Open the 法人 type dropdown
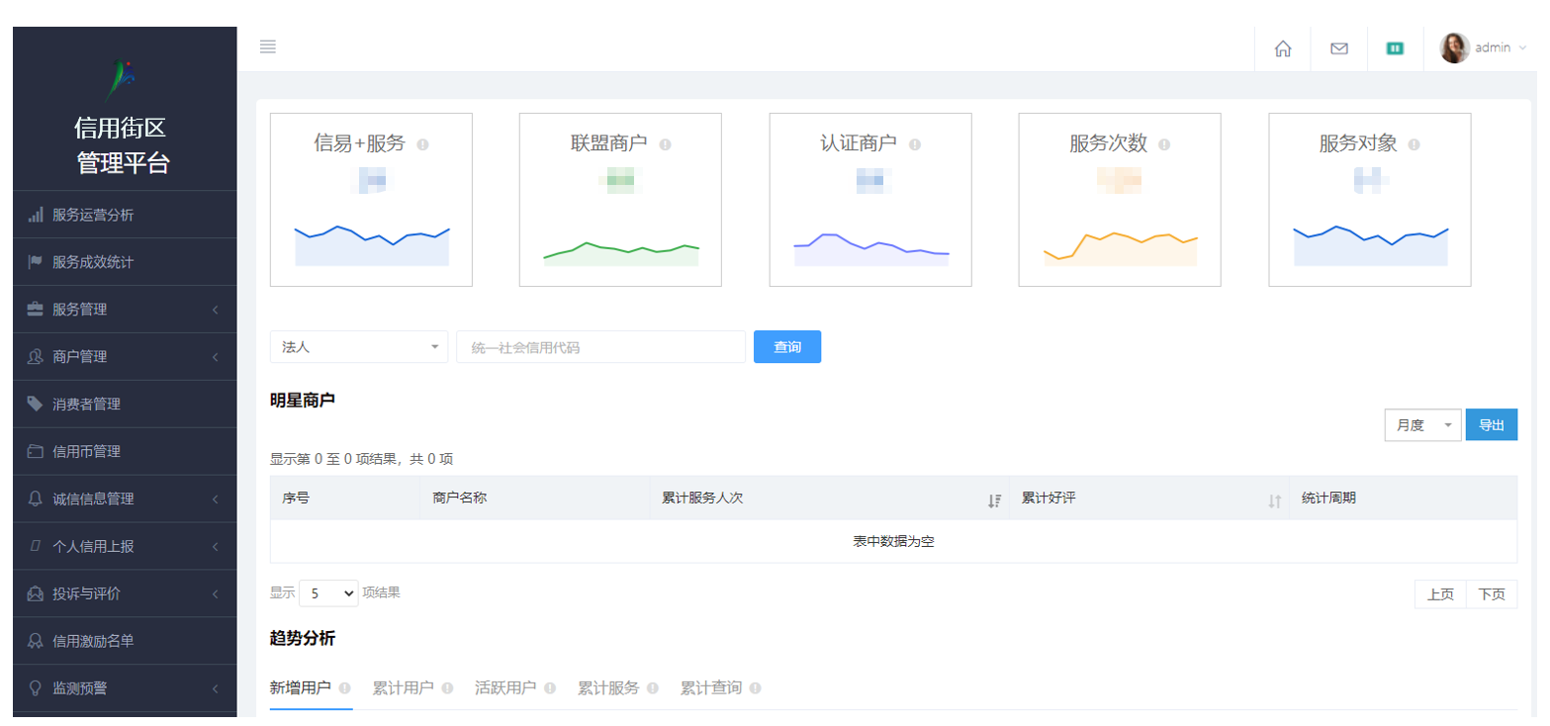This screenshot has width=1550, height=726. [358, 347]
